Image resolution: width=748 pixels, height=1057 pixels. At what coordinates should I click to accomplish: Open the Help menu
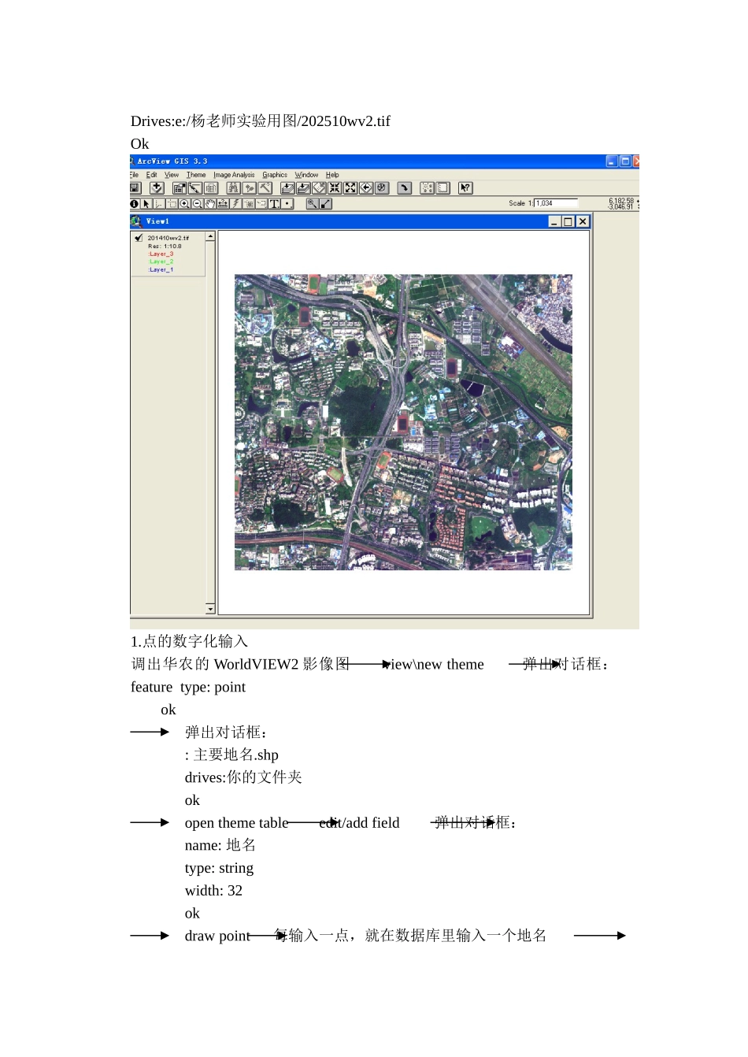[x=332, y=175]
